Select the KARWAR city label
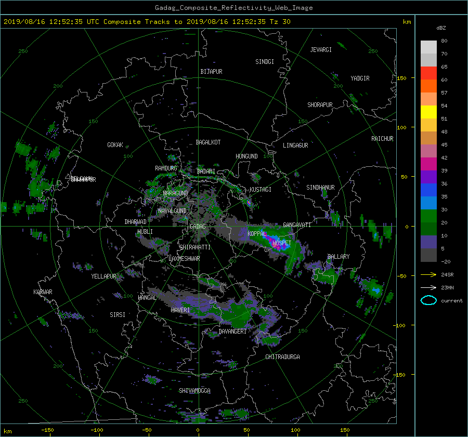The width and height of the screenshot is (468, 437). (43, 292)
